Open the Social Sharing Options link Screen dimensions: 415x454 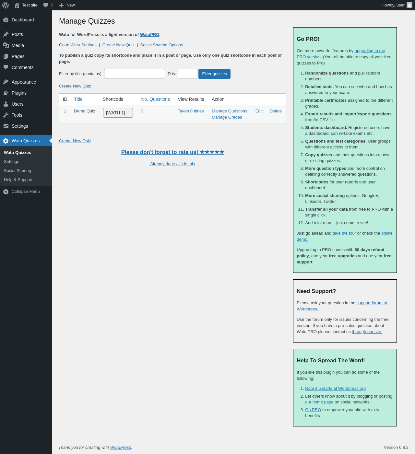pos(161,45)
